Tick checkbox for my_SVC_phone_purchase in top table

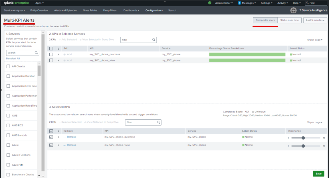click(51, 54)
